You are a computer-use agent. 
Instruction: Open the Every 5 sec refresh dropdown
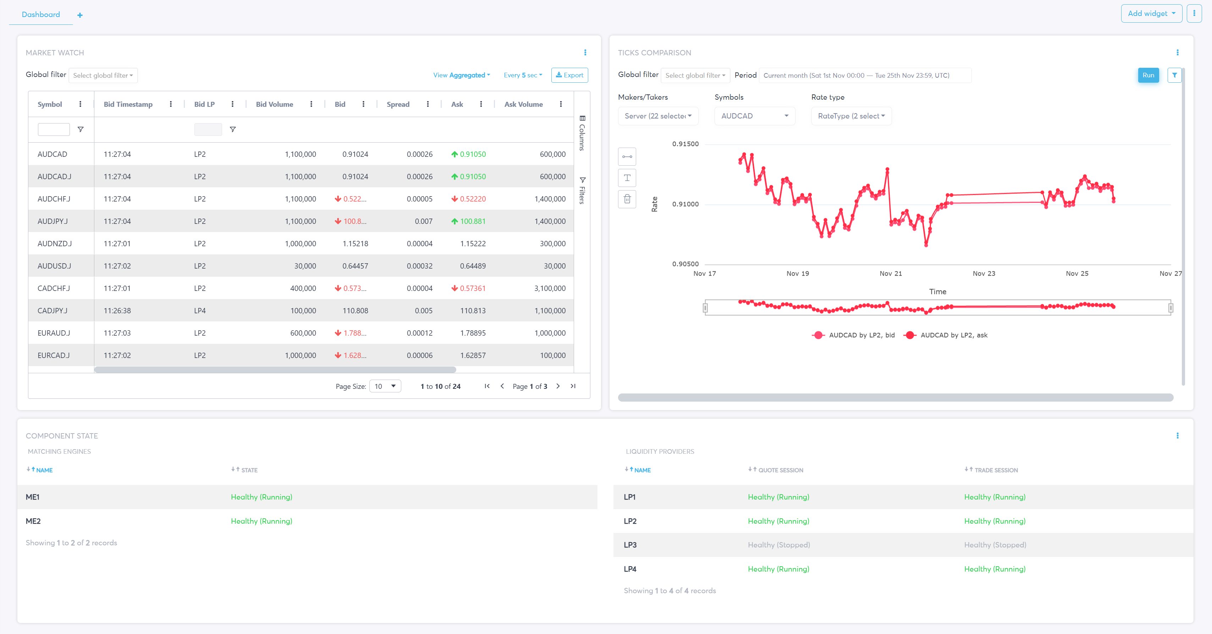pos(523,75)
